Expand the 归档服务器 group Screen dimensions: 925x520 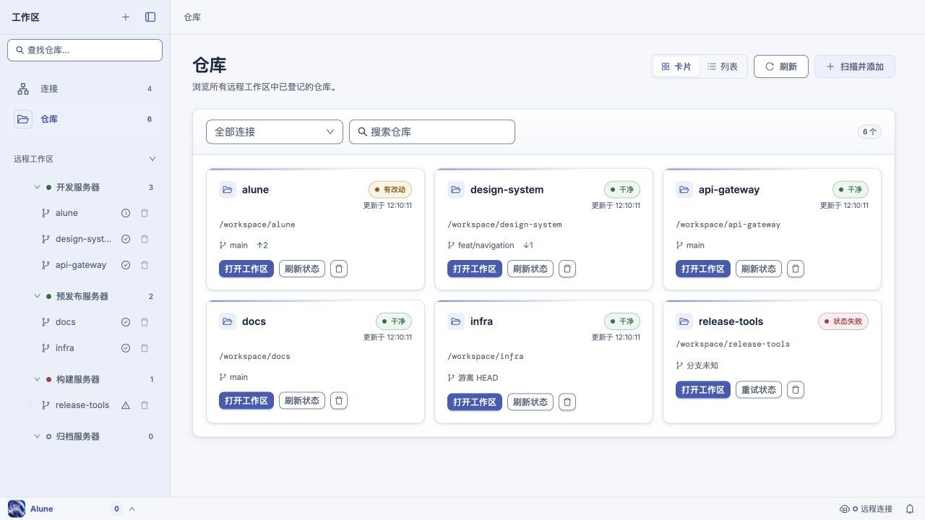pyautogui.click(x=37, y=436)
